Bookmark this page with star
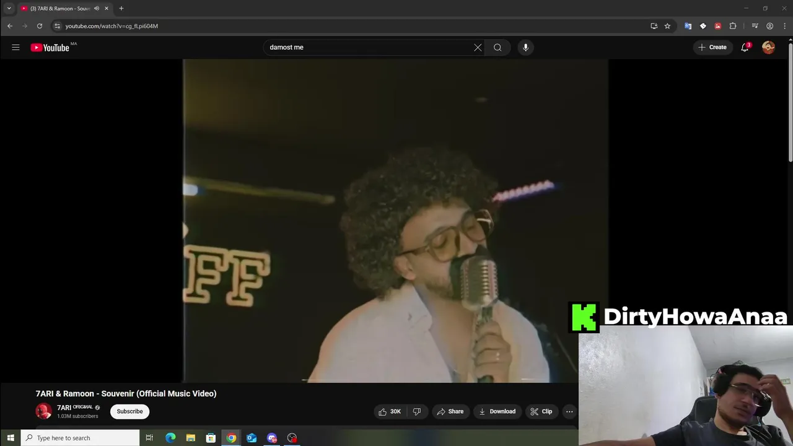 click(667, 26)
